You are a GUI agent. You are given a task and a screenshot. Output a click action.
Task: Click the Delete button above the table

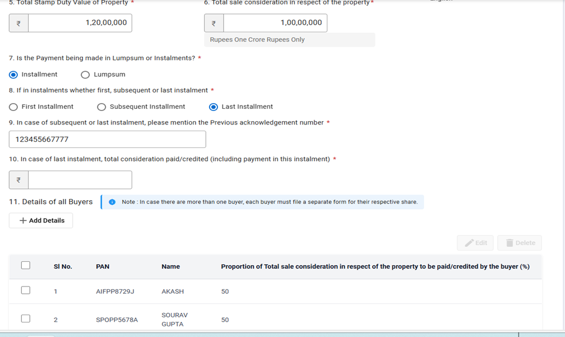click(x=520, y=243)
